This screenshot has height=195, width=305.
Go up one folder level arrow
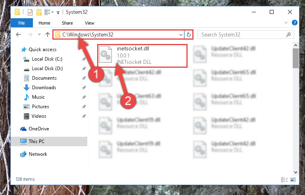point(48,34)
